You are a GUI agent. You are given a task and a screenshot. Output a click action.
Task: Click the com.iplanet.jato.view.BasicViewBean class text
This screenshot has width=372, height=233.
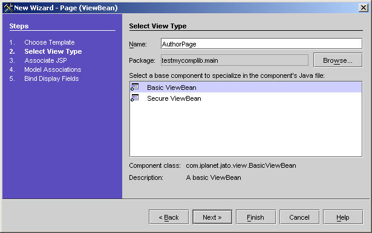[241, 165]
